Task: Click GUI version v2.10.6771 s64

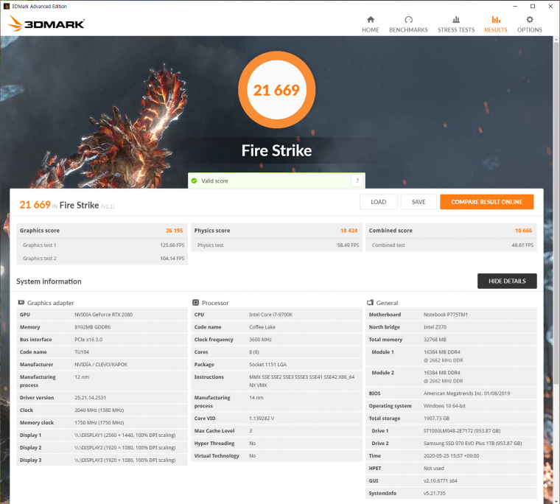Action: point(440,480)
